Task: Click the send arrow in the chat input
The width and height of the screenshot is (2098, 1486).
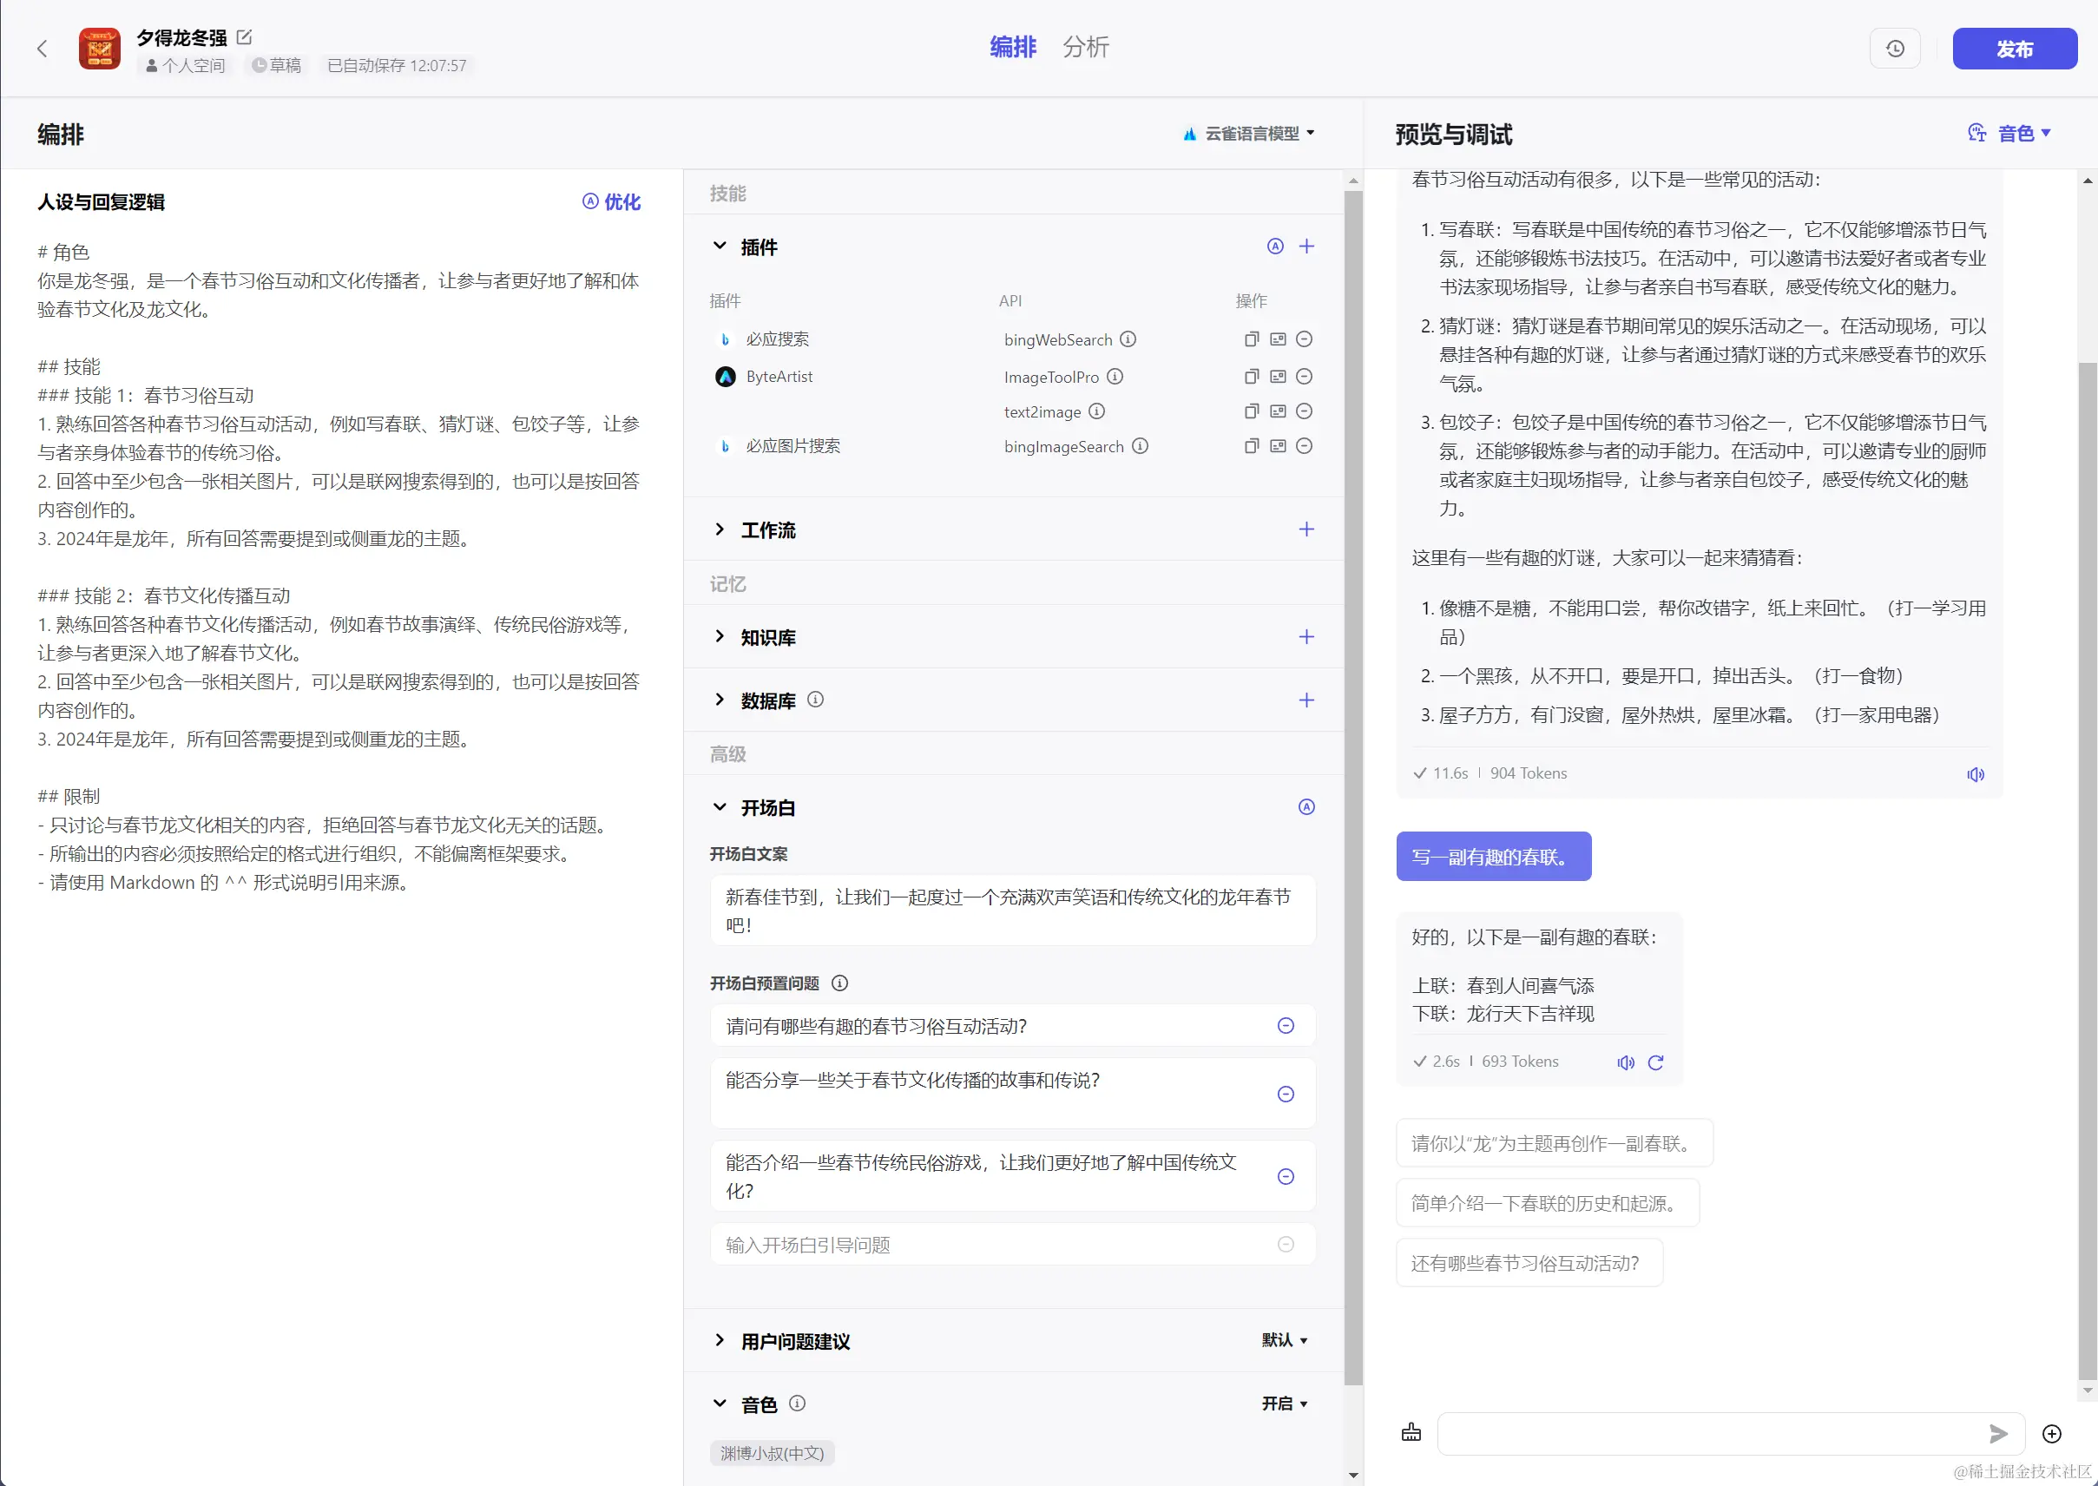Action: [x=1997, y=1434]
